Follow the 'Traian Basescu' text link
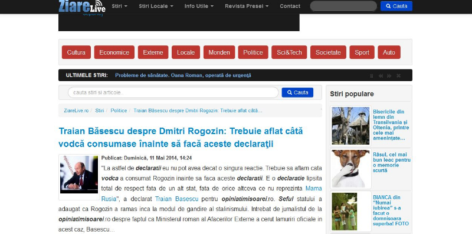Screen dimensions: 472x234 pos(176,199)
